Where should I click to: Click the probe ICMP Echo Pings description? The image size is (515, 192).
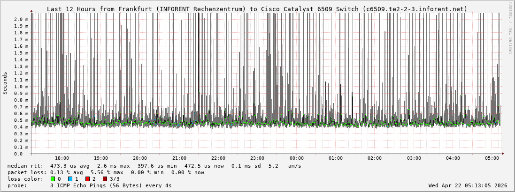coord(110,185)
